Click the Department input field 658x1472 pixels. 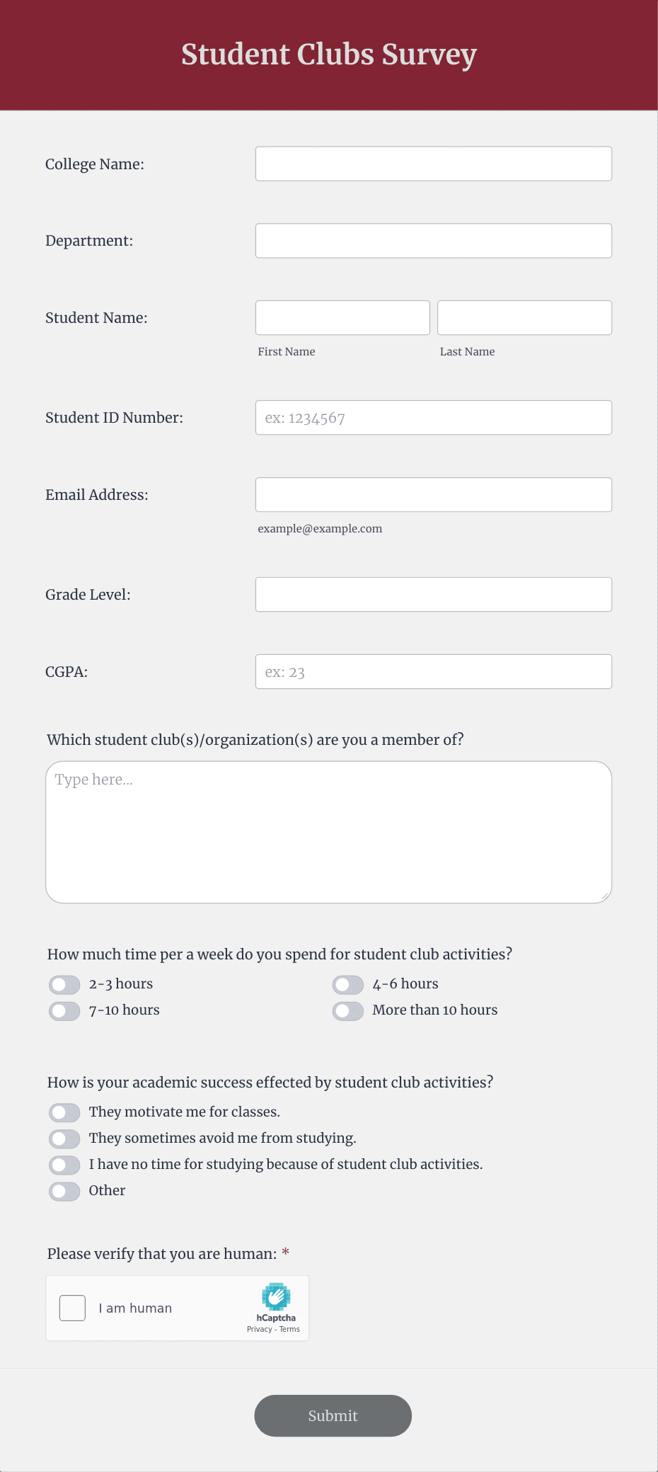coord(433,240)
